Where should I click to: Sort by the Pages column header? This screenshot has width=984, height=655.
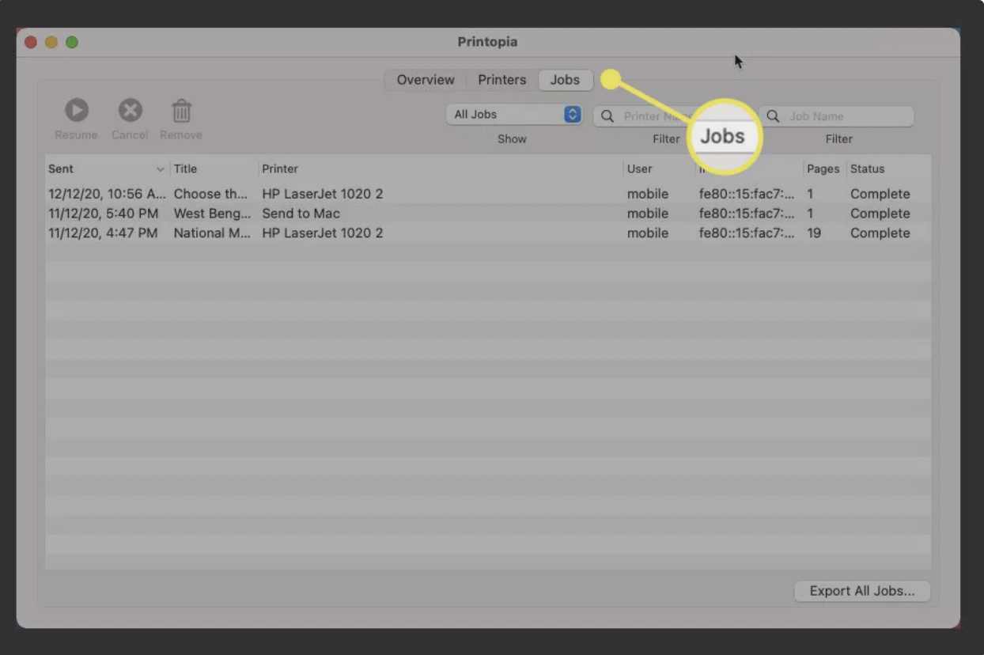(822, 169)
